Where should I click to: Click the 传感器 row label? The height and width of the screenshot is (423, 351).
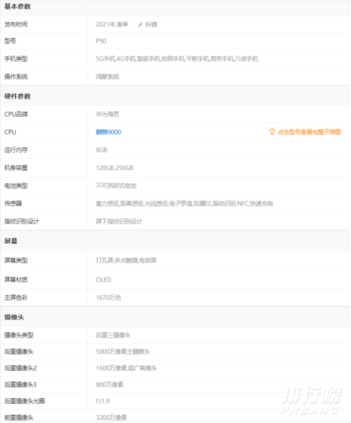(x=13, y=203)
